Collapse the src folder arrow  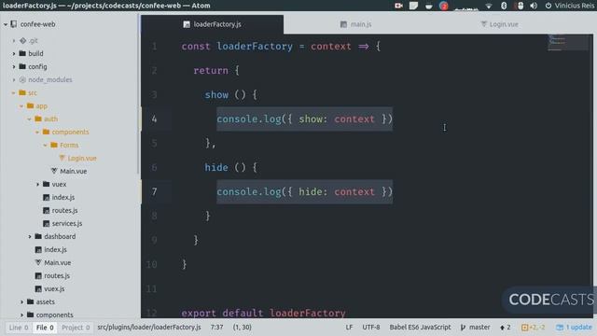click(13, 93)
